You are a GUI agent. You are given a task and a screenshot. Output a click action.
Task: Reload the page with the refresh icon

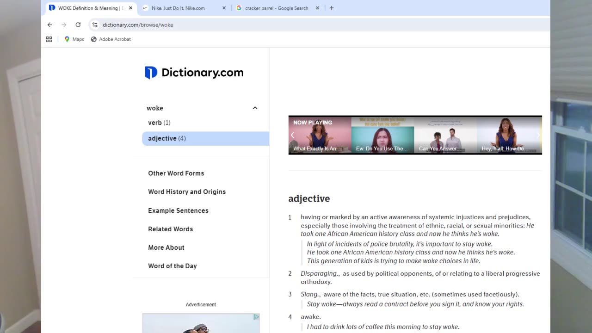pyautogui.click(x=78, y=25)
